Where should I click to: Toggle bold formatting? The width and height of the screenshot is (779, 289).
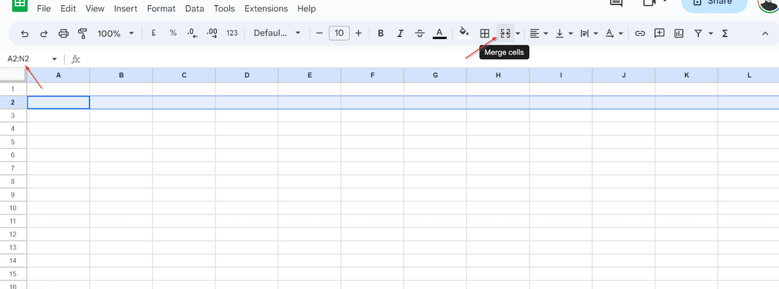380,33
